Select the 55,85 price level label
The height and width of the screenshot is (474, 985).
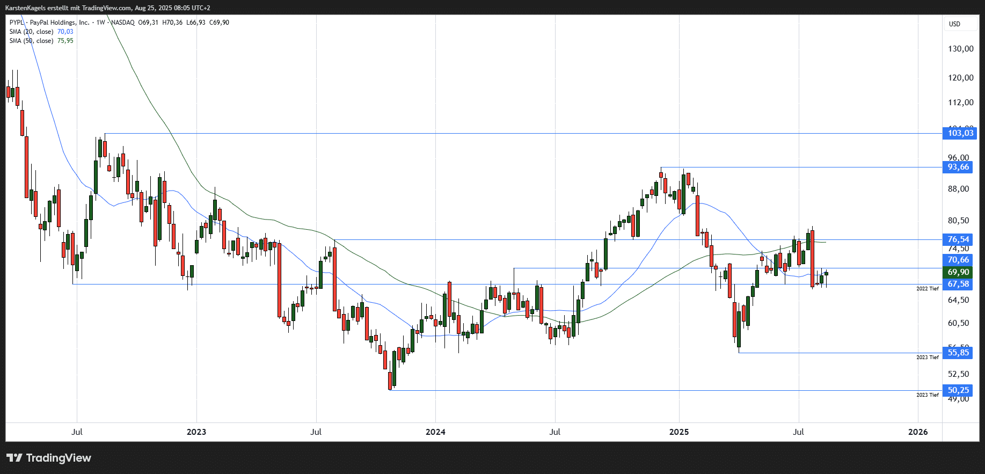959,353
